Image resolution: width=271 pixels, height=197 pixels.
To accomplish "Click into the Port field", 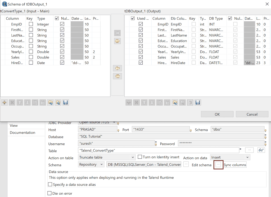I will (x=161, y=129).
